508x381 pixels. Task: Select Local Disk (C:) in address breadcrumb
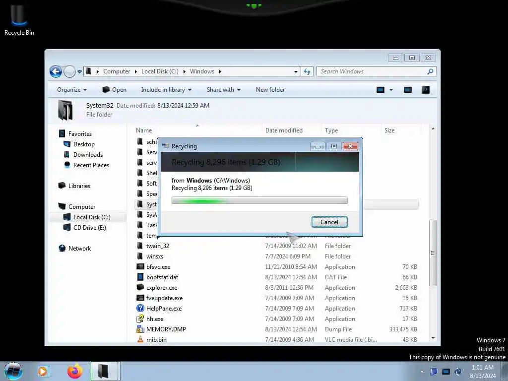(160, 71)
